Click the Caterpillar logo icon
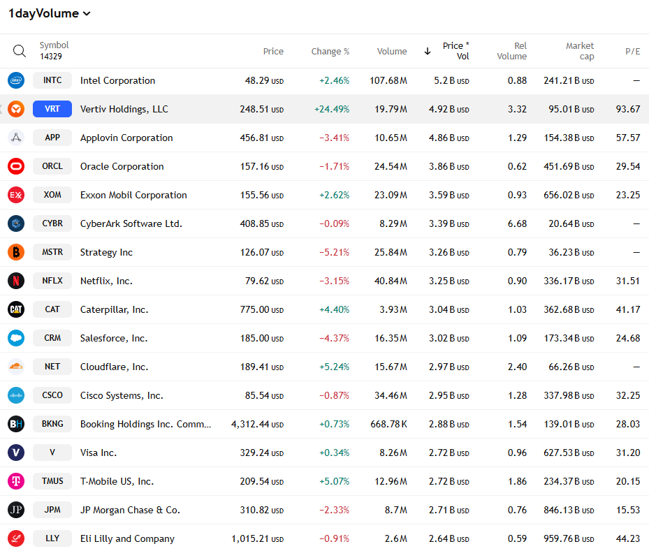Image resolution: width=649 pixels, height=551 pixels. (x=16, y=309)
